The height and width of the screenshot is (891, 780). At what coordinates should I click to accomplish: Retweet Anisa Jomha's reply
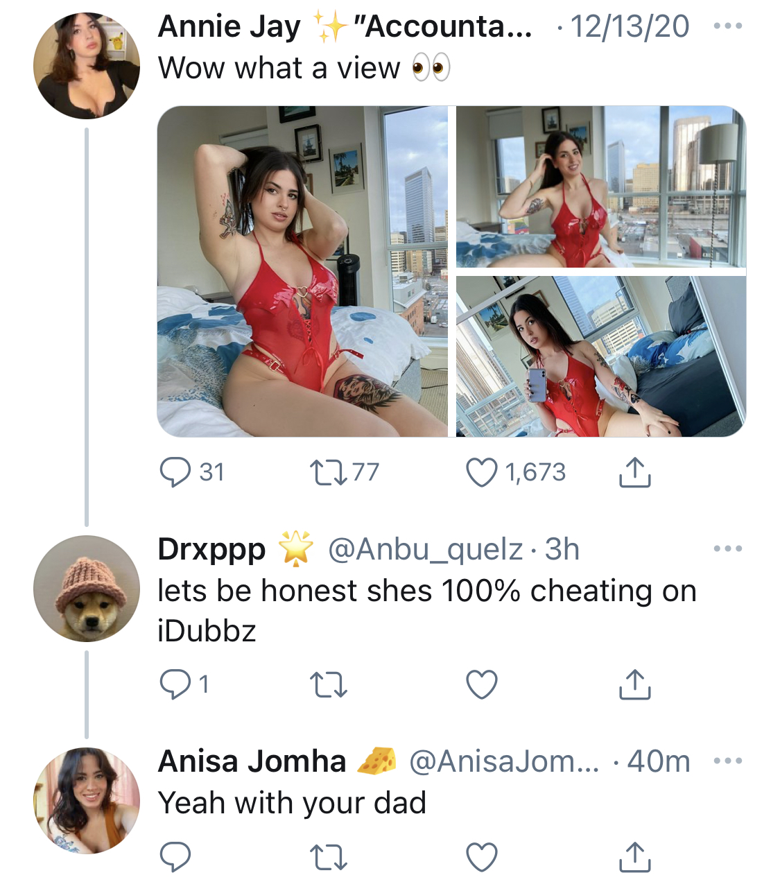(328, 857)
